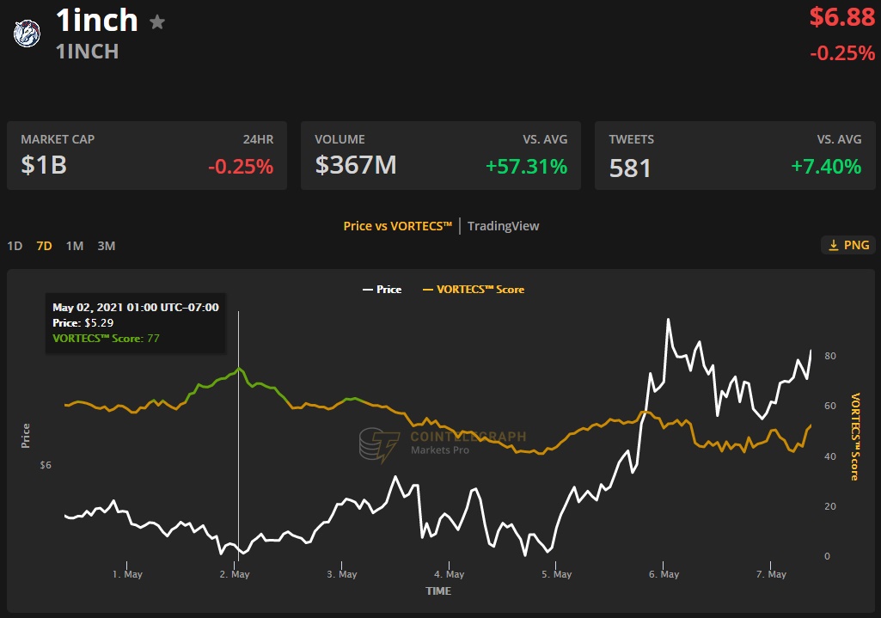Click the 3. May tick on time axis
The height and width of the screenshot is (618, 881).
coord(341,574)
